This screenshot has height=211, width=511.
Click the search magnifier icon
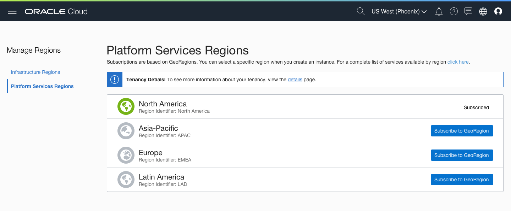pyautogui.click(x=361, y=11)
